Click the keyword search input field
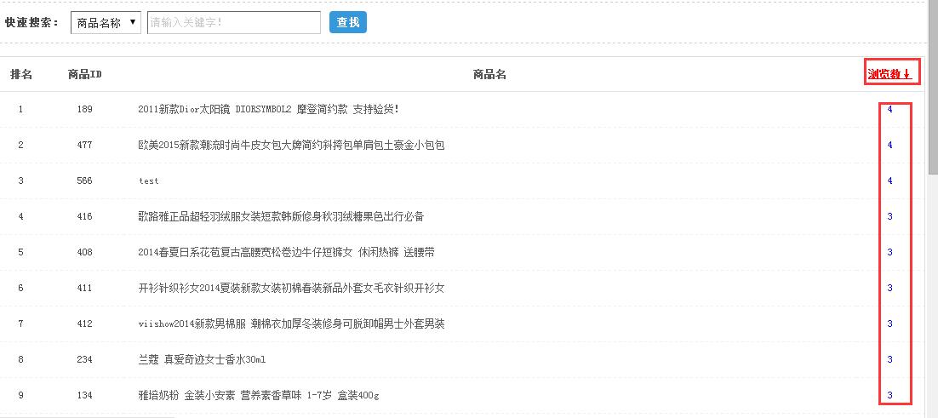The height and width of the screenshot is (418, 938). pyautogui.click(x=234, y=22)
